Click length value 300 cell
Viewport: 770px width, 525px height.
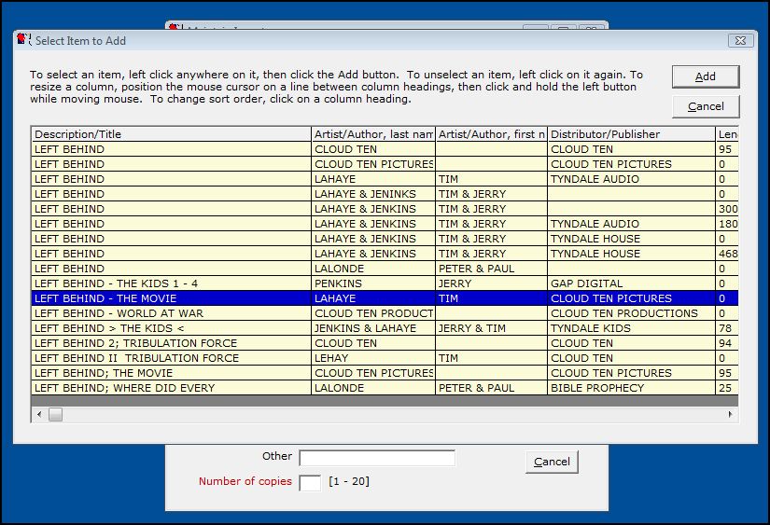(x=727, y=209)
